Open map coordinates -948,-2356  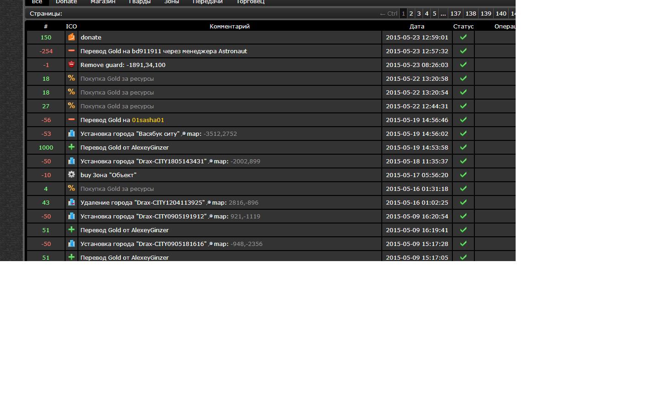(x=247, y=244)
